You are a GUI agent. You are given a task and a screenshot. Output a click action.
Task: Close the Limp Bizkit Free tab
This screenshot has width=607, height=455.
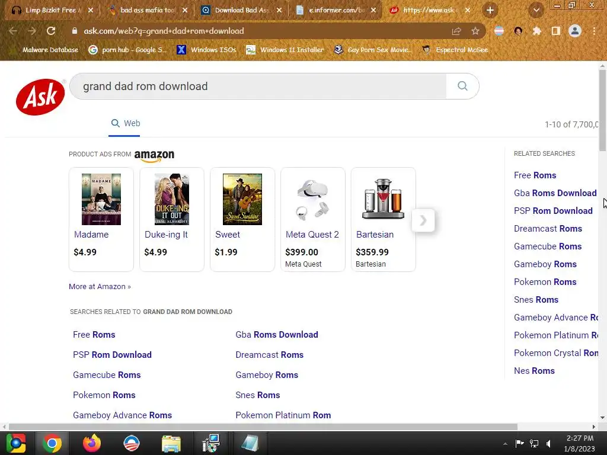point(91,11)
